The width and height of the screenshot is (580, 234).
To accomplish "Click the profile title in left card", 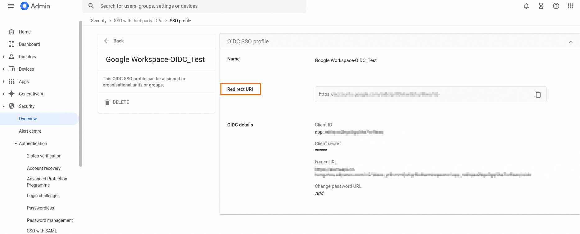I will click(x=155, y=60).
